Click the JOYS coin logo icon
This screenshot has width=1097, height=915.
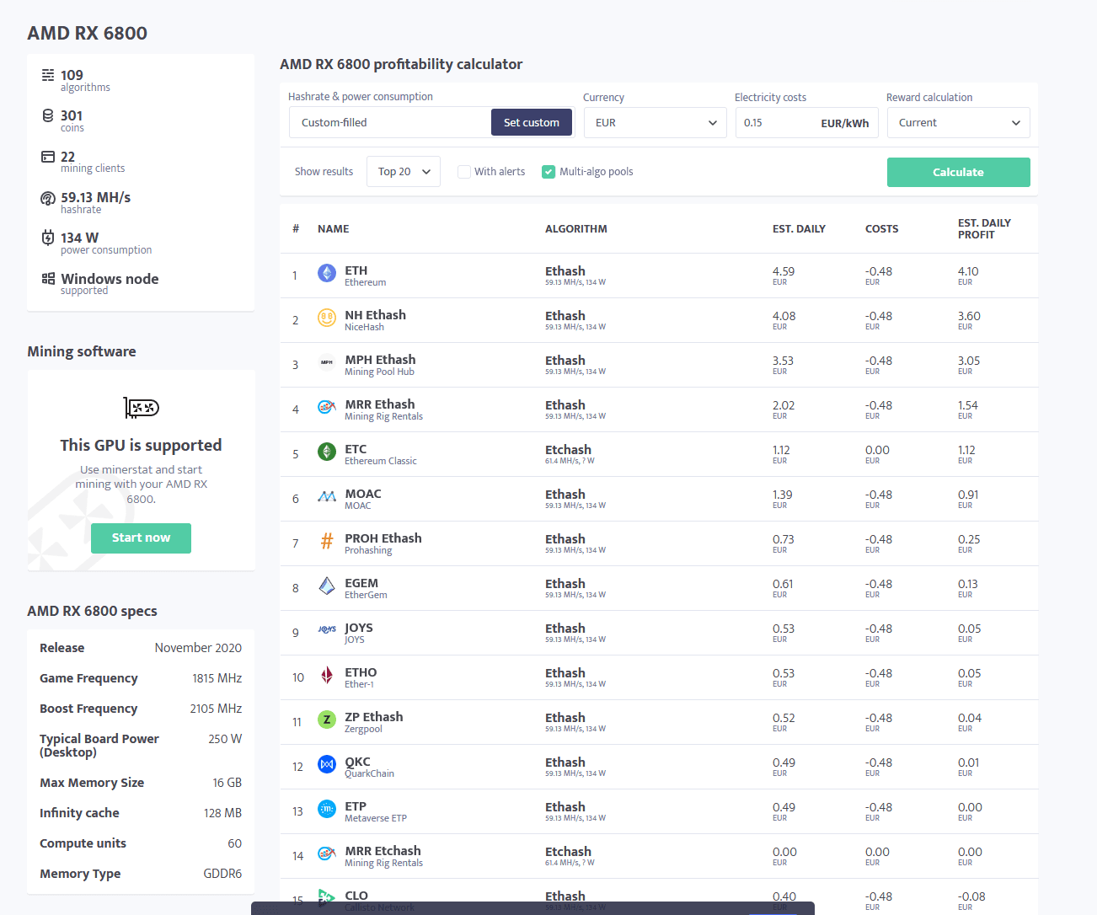point(327,629)
